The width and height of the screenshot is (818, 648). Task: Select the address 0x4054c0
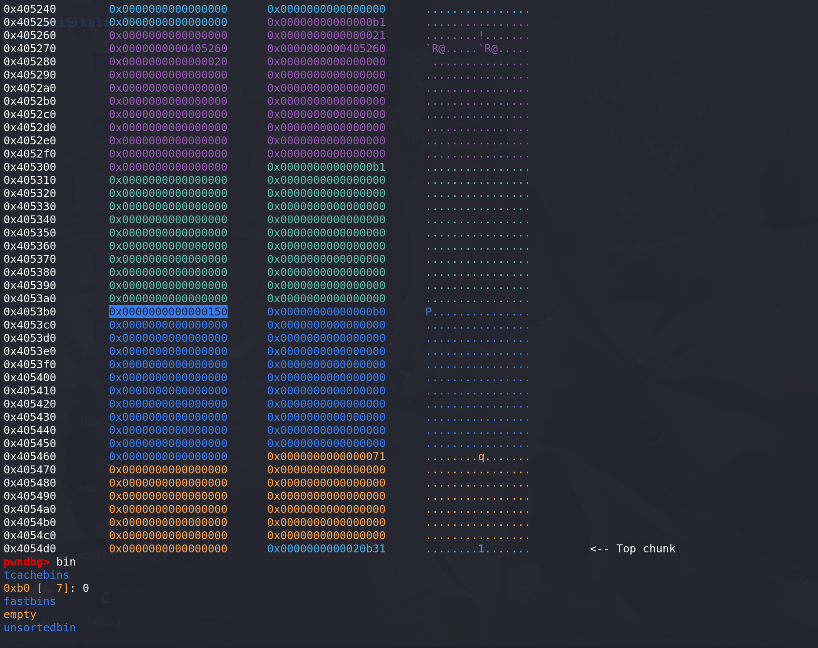(30, 535)
